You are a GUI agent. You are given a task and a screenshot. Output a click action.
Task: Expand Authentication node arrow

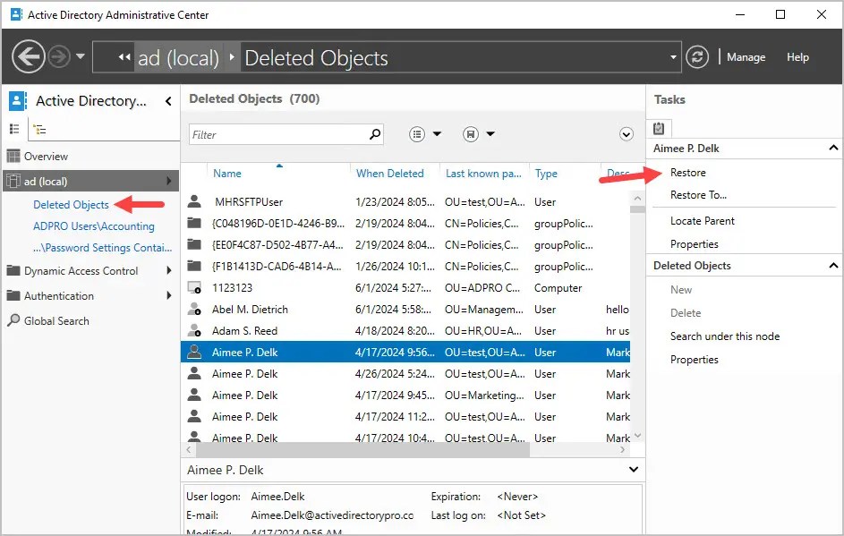[169, 295]
